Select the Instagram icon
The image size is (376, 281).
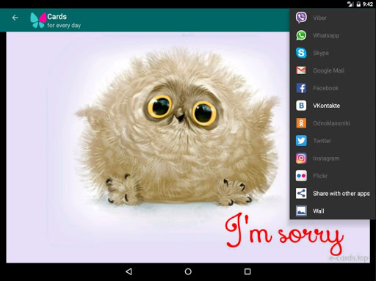point(301,158)
